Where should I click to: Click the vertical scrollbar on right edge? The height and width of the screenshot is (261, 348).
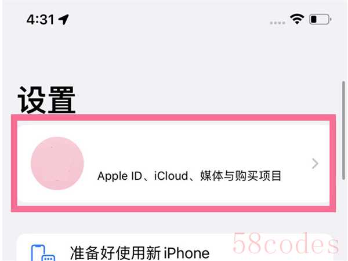click(343, 130)
